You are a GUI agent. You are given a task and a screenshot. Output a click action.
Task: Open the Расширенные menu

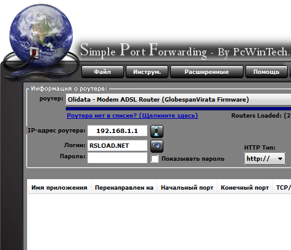pos(207,72)
